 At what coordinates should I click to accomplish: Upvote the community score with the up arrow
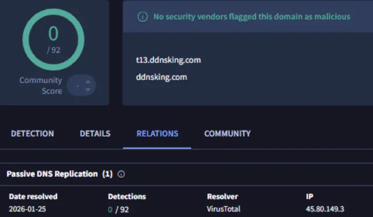(x=88, y=81)
